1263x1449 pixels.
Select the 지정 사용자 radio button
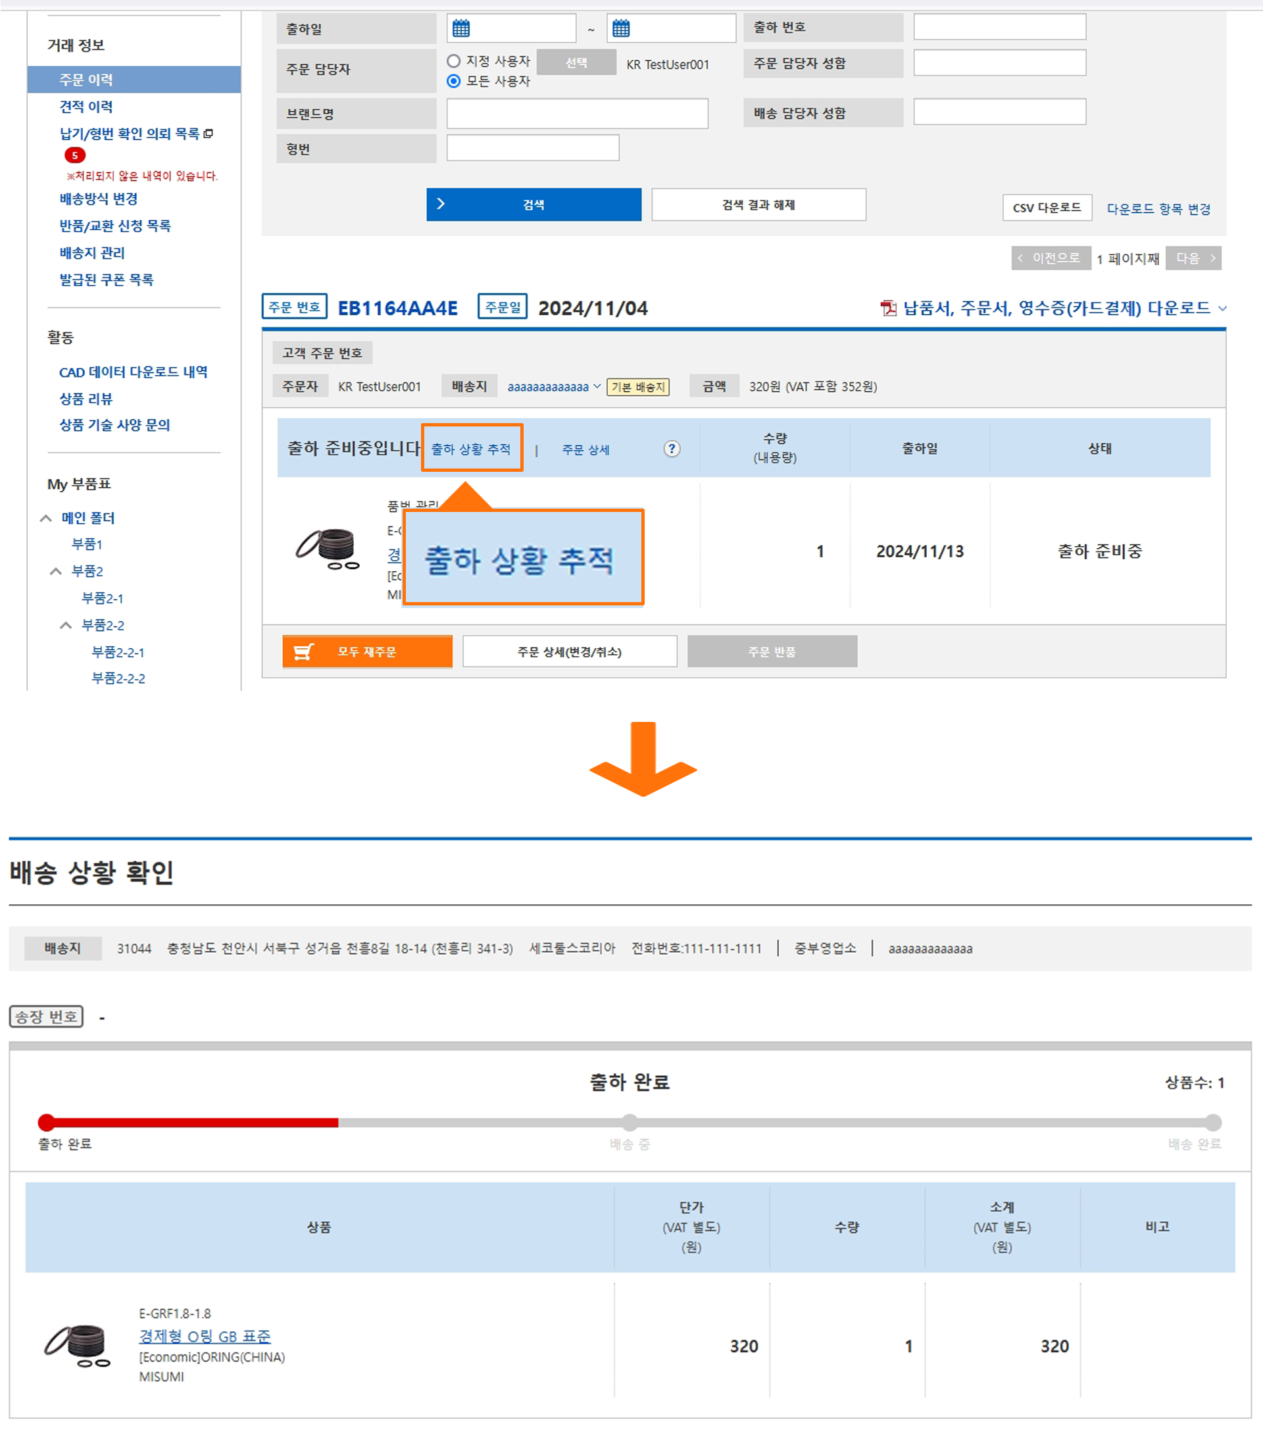(454, 61)
